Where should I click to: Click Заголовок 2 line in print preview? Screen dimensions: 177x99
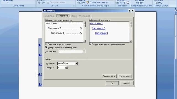click(65, 28)
